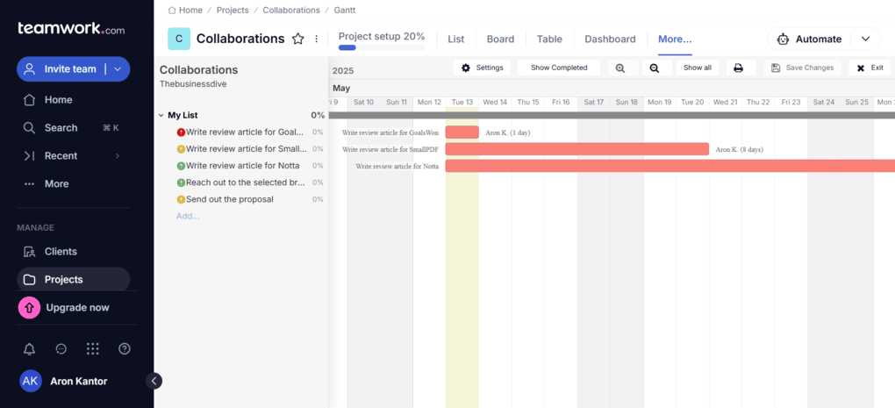Click Save Changes button
Viewport: 895px width, 408px height.
click(x=802, y=68)
